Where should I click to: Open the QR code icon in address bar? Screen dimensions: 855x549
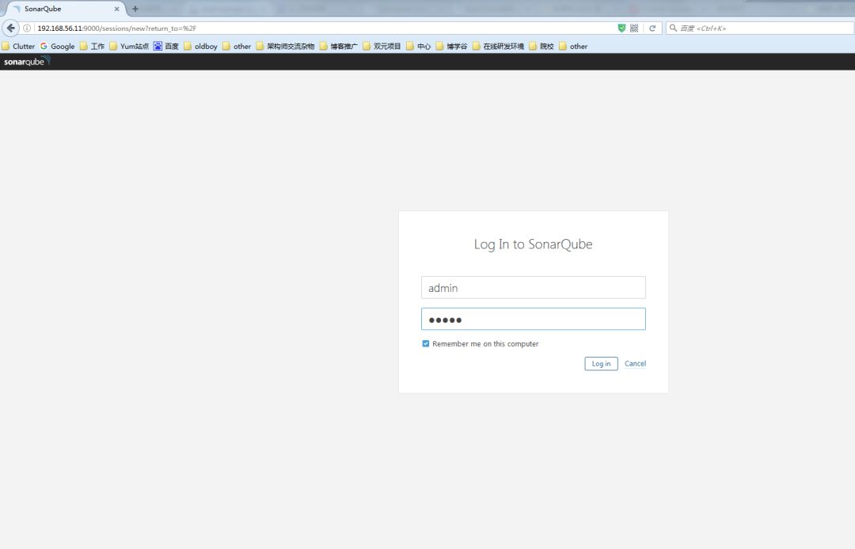coord(634,28)
